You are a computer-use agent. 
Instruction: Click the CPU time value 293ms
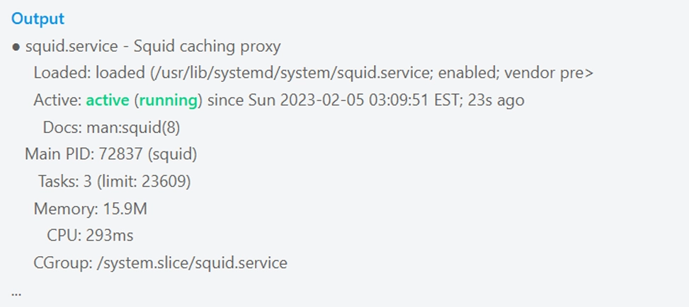coord(109,236)
